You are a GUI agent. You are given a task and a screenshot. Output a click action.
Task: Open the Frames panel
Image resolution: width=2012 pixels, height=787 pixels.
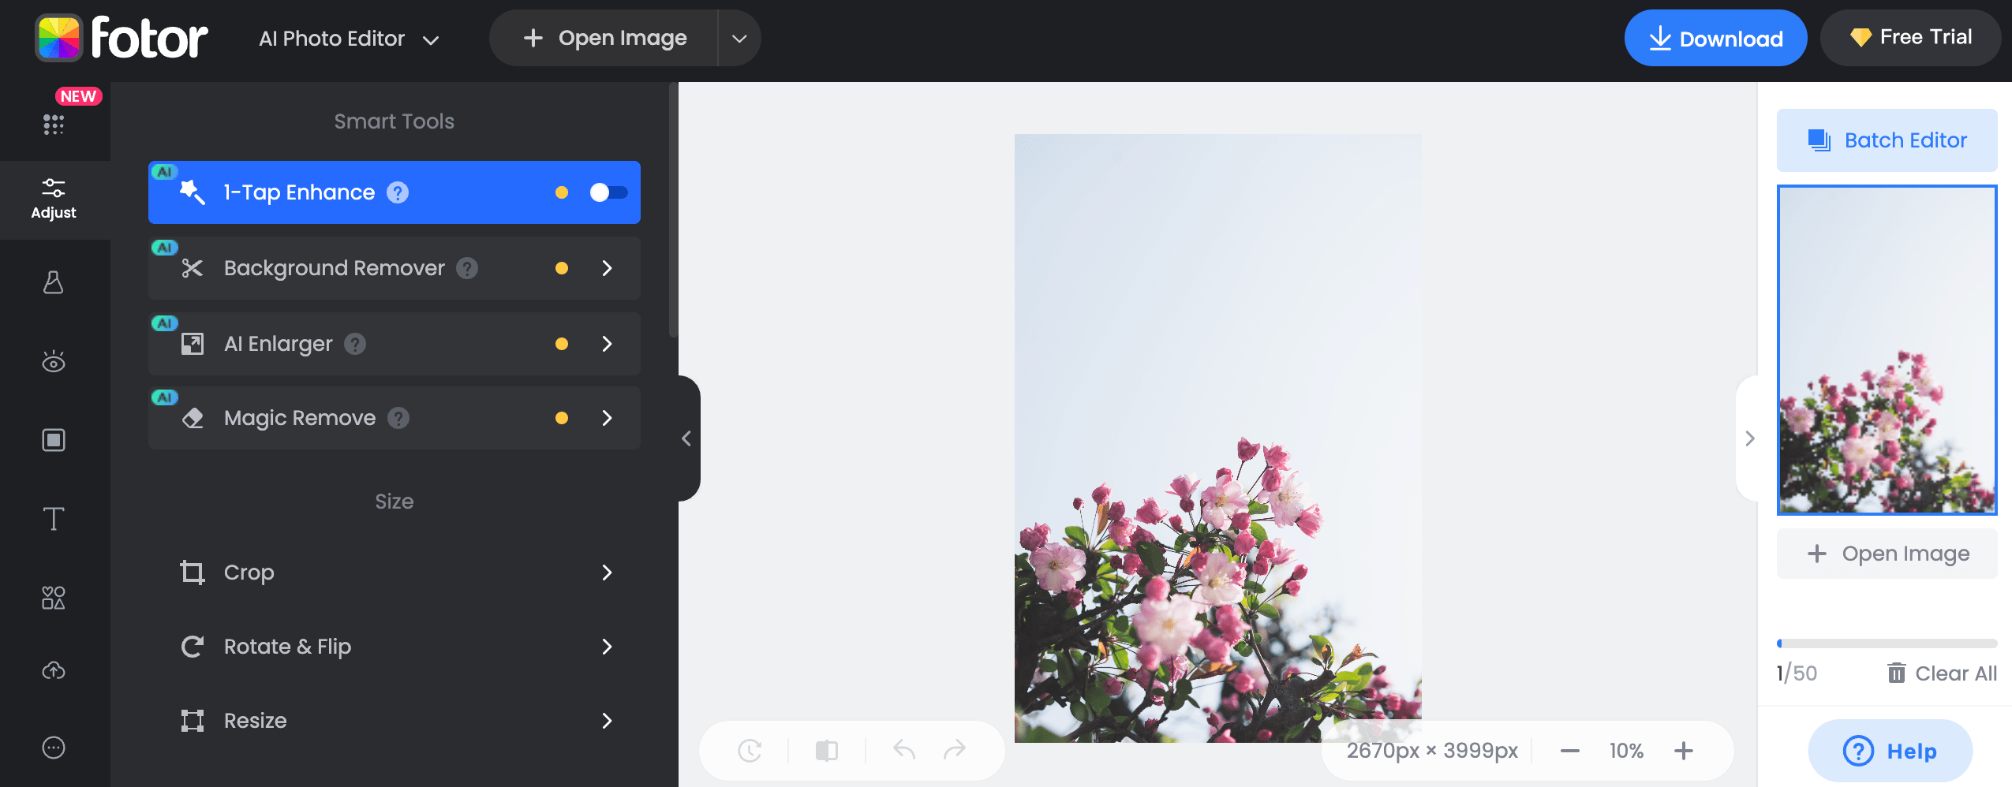click(54, 439)
